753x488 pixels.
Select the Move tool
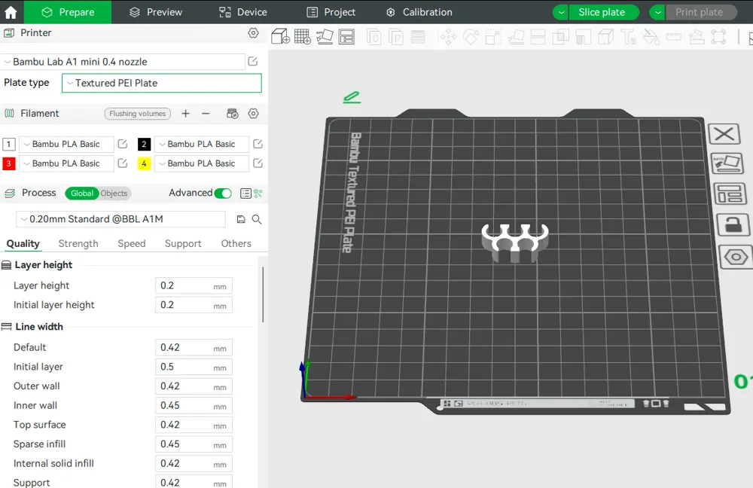coord(448,36)
